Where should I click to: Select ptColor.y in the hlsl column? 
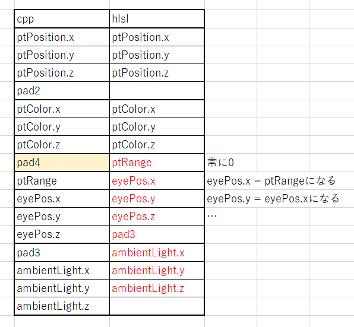tap(157, 127)
